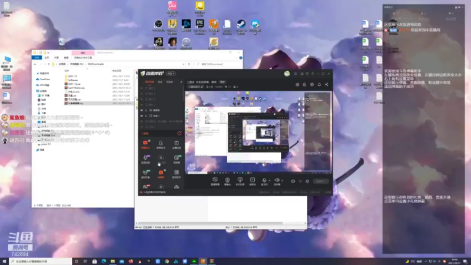The image size is (471, 265).
Task: Click the speaker icon in bottom toolbar
Action: click(277, 180)
